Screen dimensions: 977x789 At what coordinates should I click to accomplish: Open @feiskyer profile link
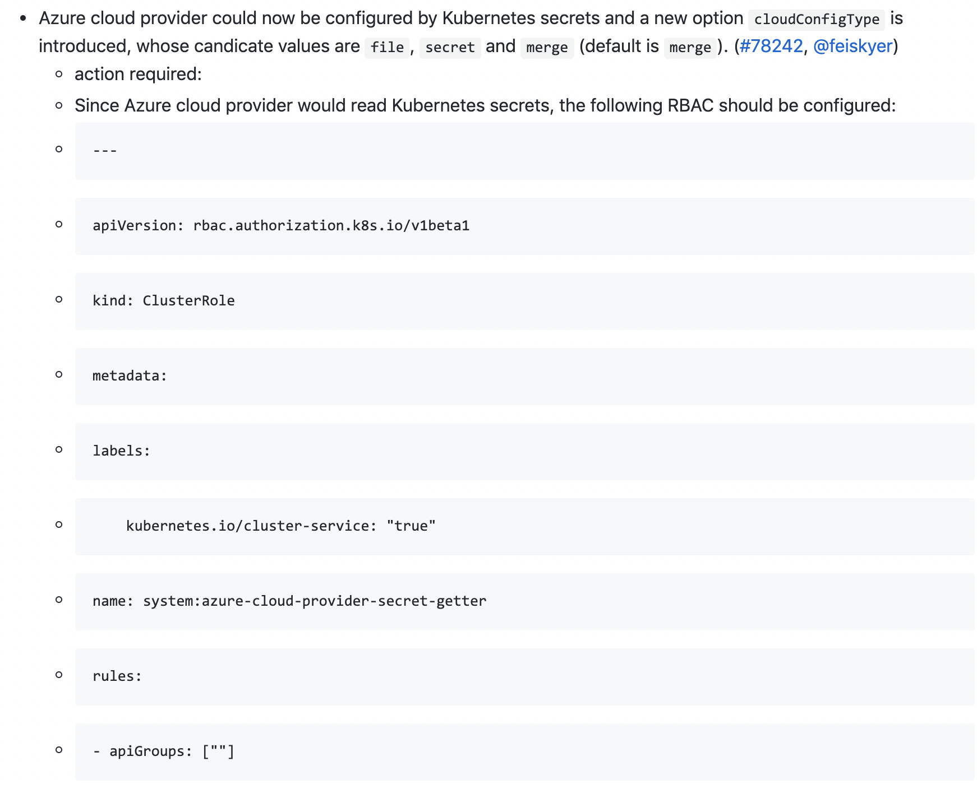tap(852, 46)
